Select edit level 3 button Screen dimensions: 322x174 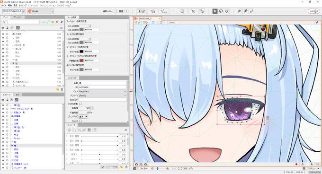click(126, 11)
